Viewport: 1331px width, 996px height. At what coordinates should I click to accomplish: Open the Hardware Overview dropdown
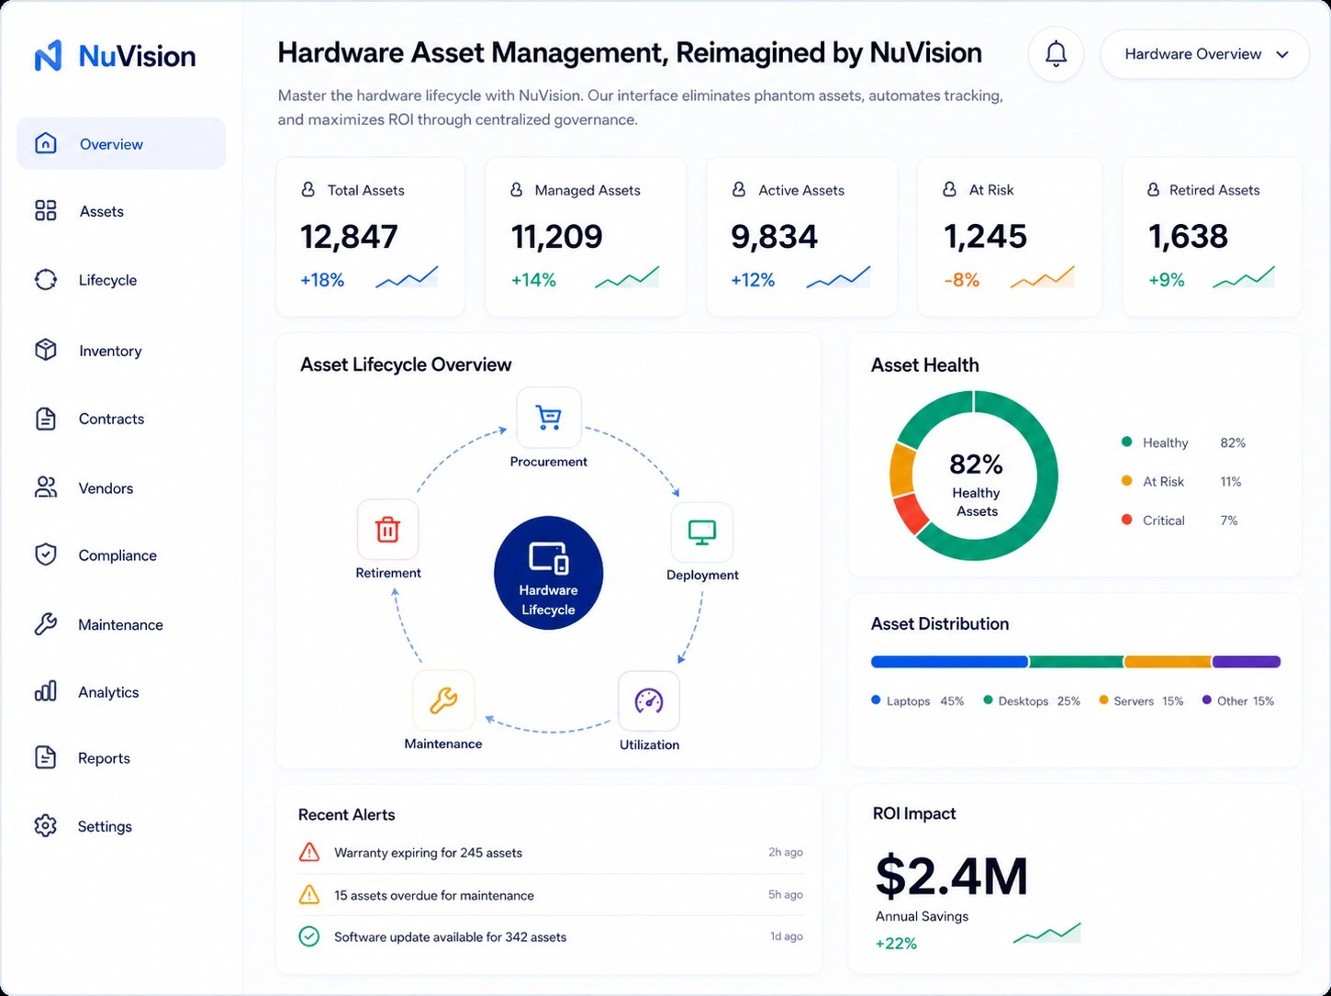tap(1206, 54)
